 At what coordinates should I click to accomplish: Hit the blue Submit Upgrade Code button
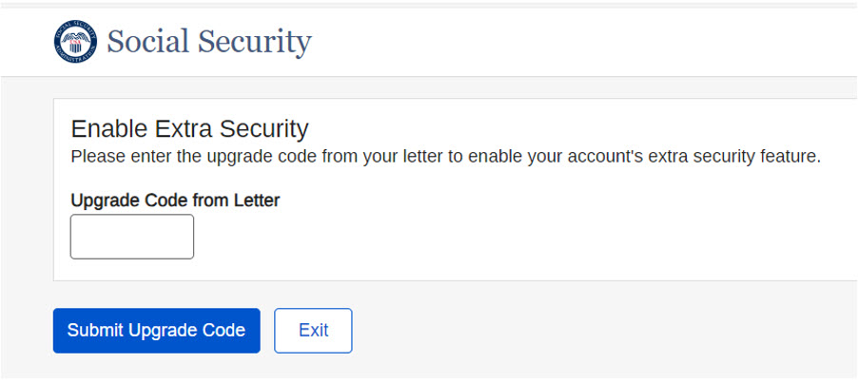156,331
